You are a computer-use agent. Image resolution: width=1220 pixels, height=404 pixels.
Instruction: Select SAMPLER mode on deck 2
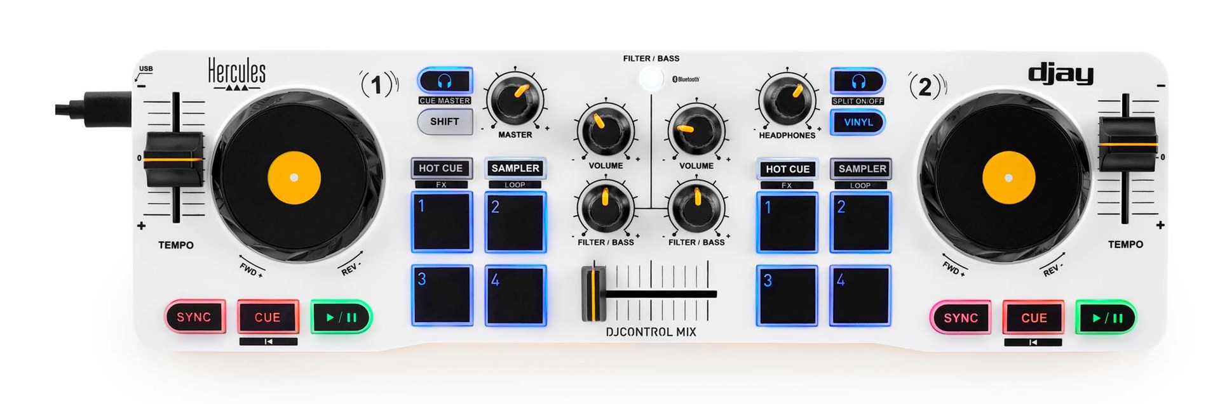point(862,169)
